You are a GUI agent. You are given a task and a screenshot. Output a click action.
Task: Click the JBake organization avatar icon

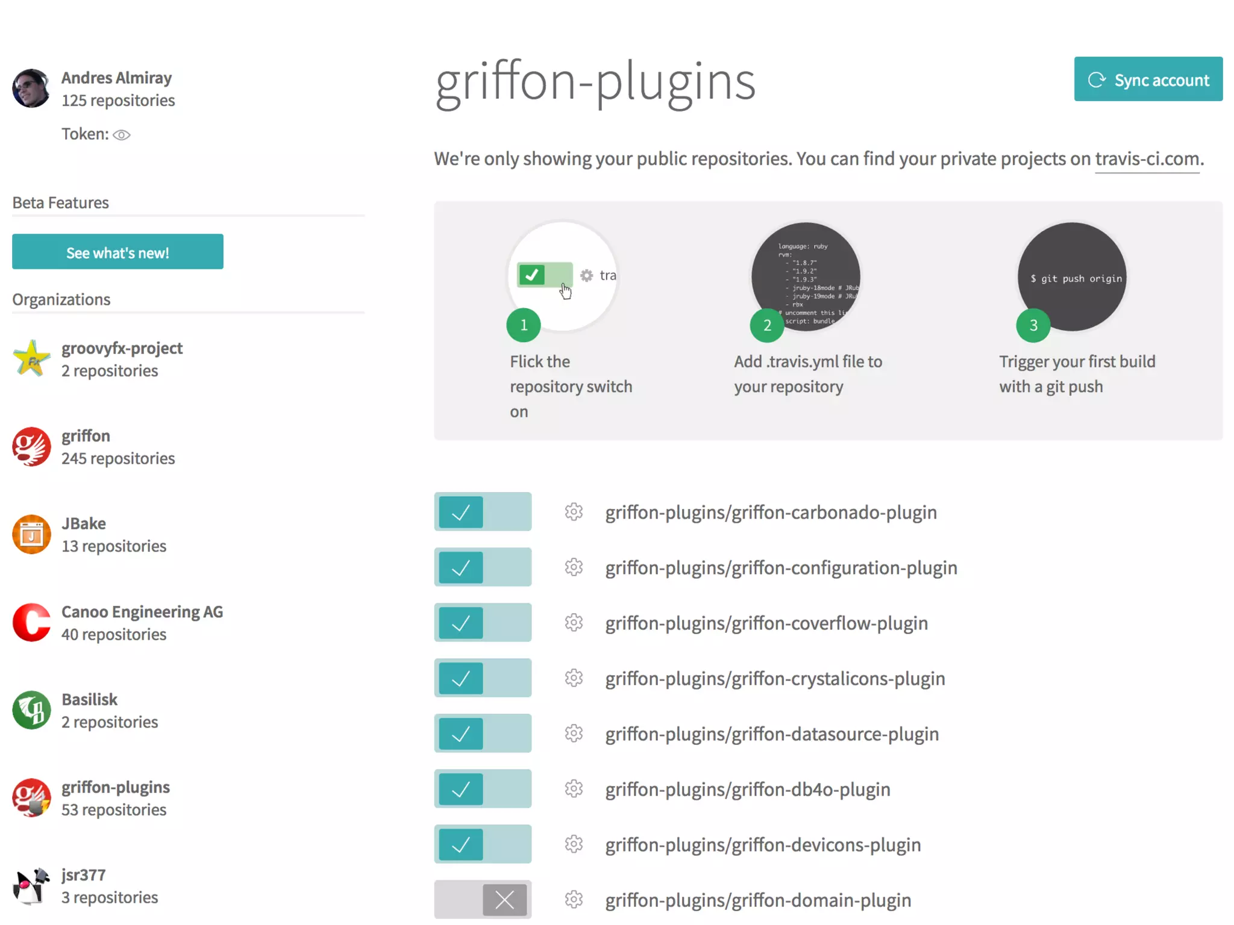coord(31,534)
